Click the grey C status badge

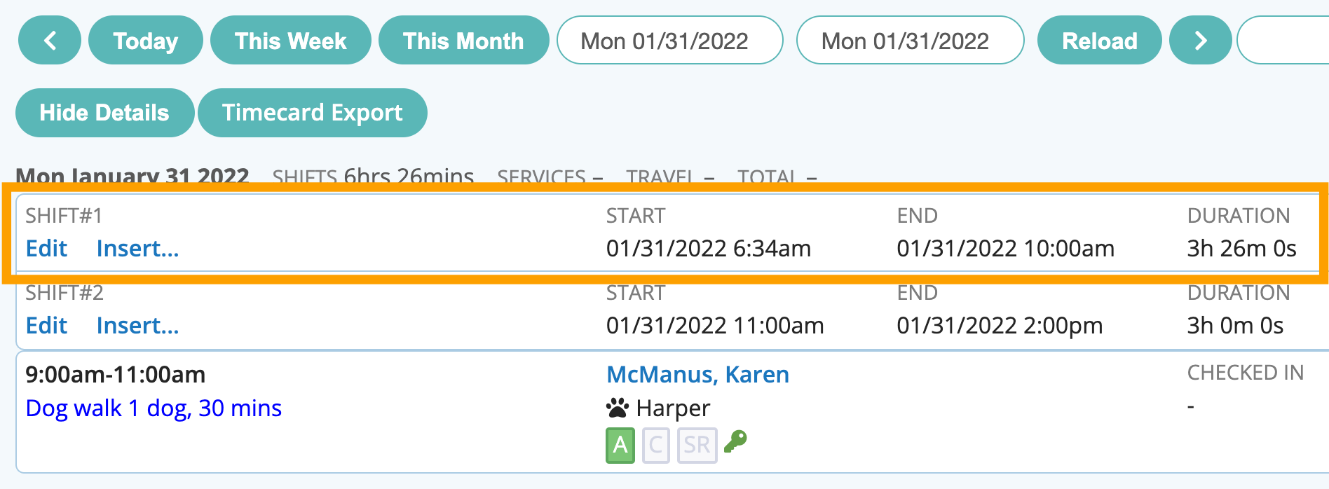pyautogui.click(x=656, y=445)
